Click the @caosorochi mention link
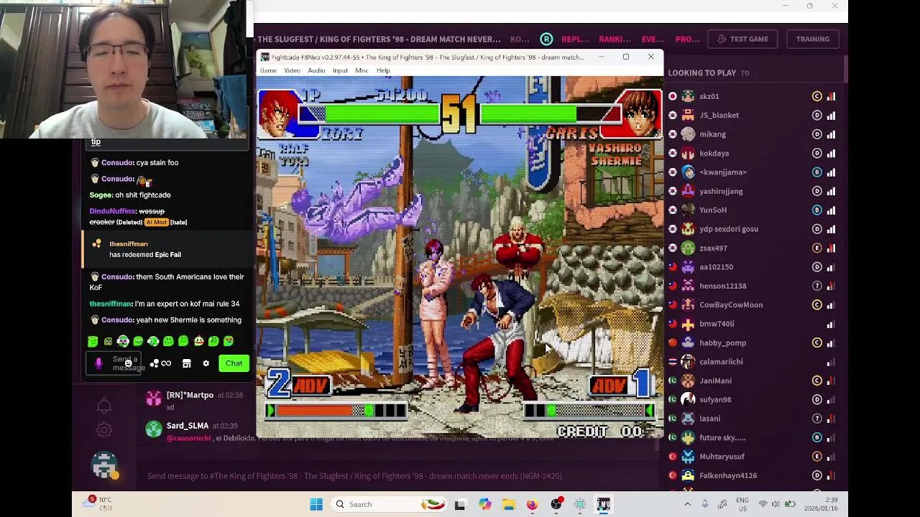The image size is (920, 517). [188, 438]
